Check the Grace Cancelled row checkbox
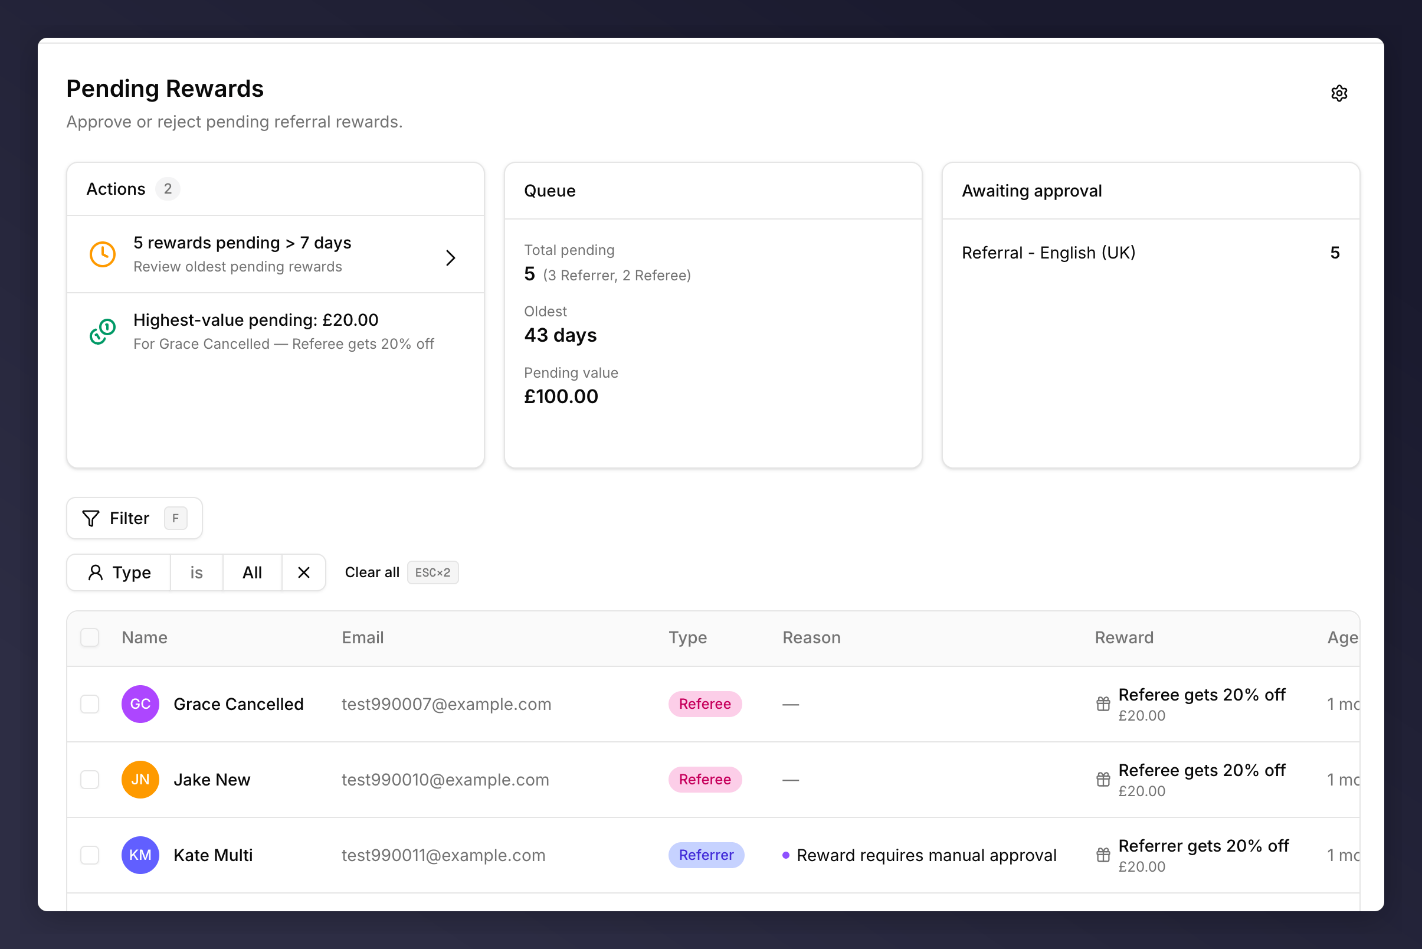The width and height of the screenshot is (1422, 949). [x=90, y=704]
